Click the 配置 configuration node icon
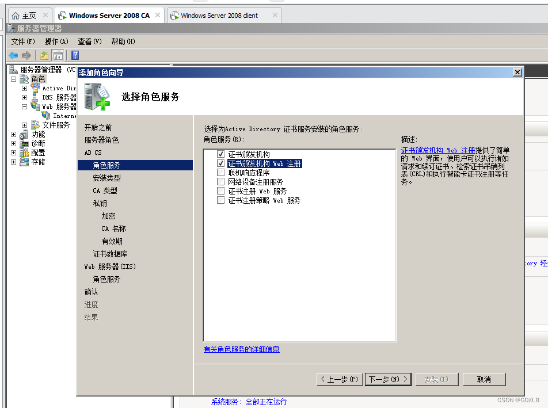The height and width of the screenshot is (408, 548). click(x=24, y=152)
